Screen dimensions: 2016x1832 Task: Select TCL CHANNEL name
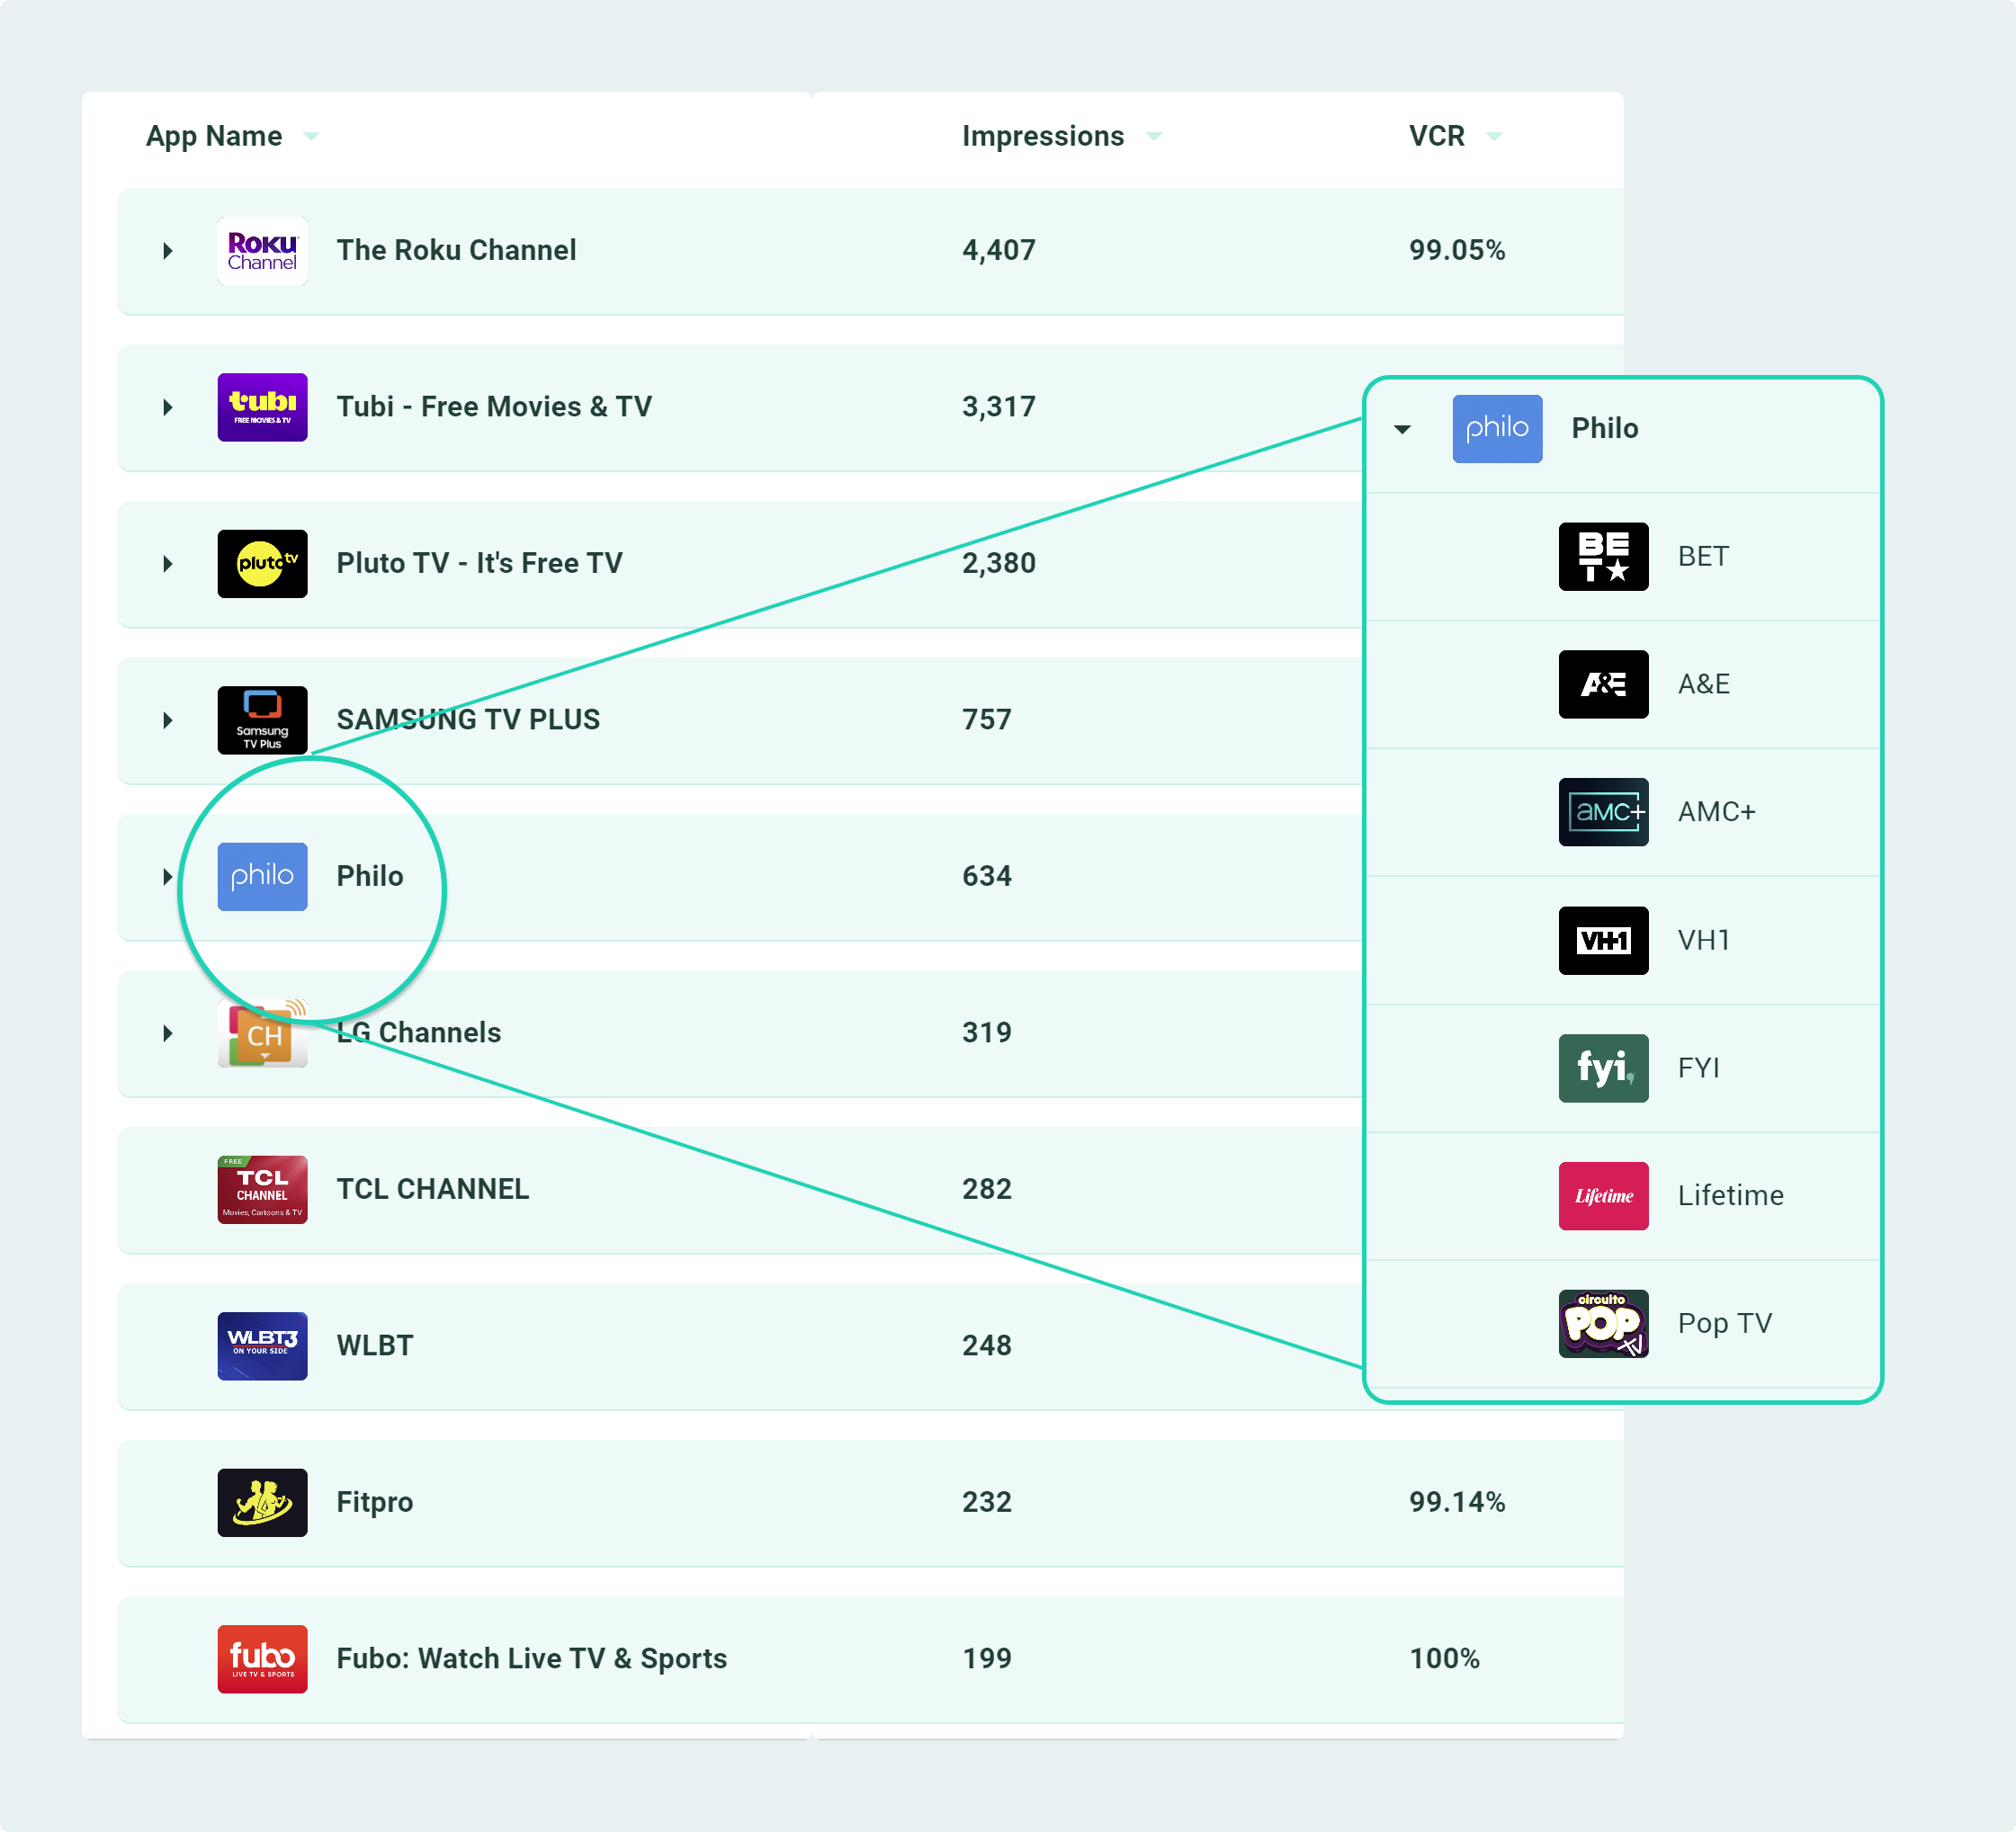pos(433,1189)
